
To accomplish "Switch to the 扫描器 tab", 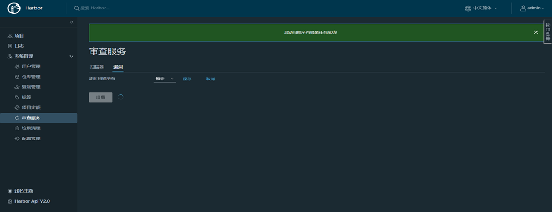I will click(97, 67).
